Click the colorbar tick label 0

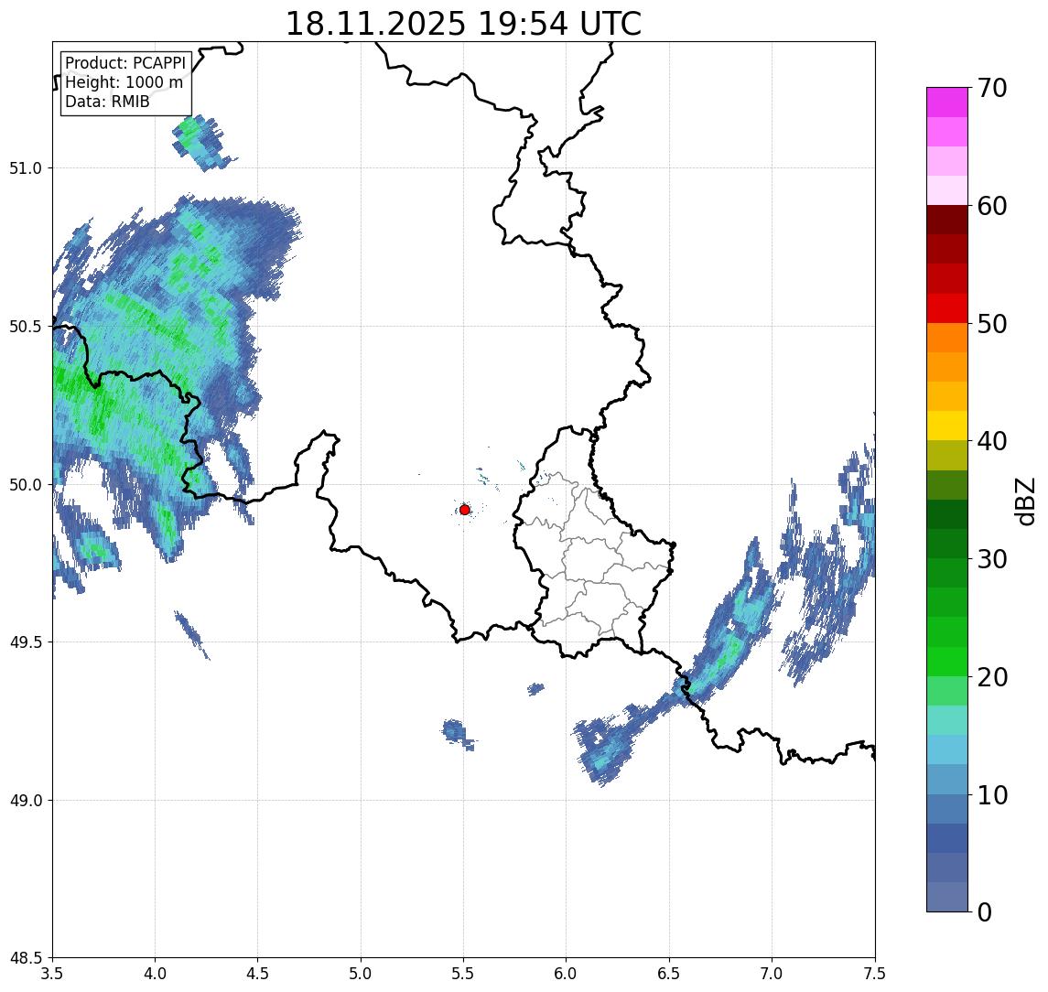click(x=984, y=911)
